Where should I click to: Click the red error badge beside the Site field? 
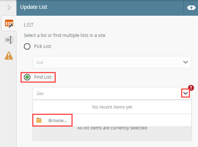point(191,87)
